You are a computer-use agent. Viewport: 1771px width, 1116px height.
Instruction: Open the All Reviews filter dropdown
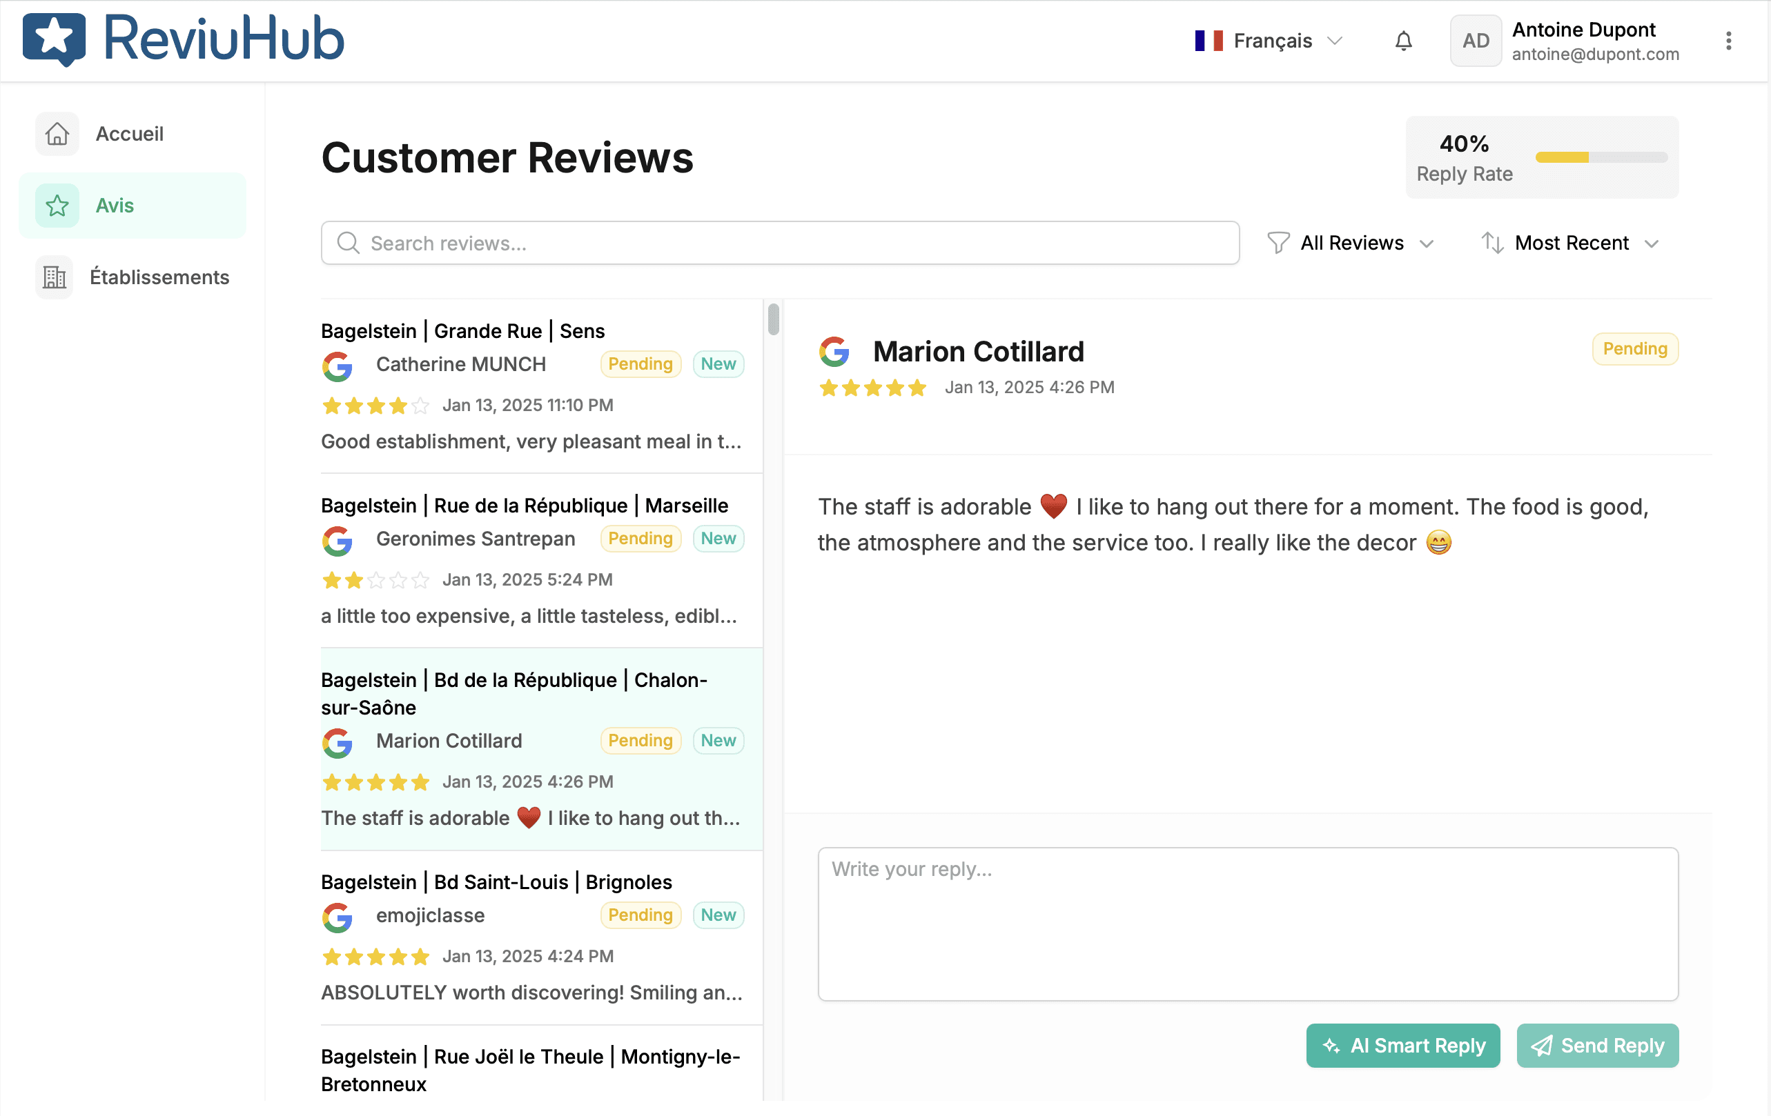point(1350,243)
